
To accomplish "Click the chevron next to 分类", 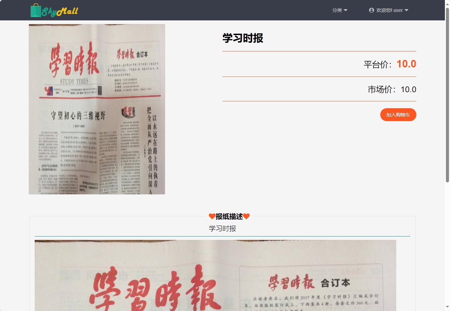I will 346,11.
